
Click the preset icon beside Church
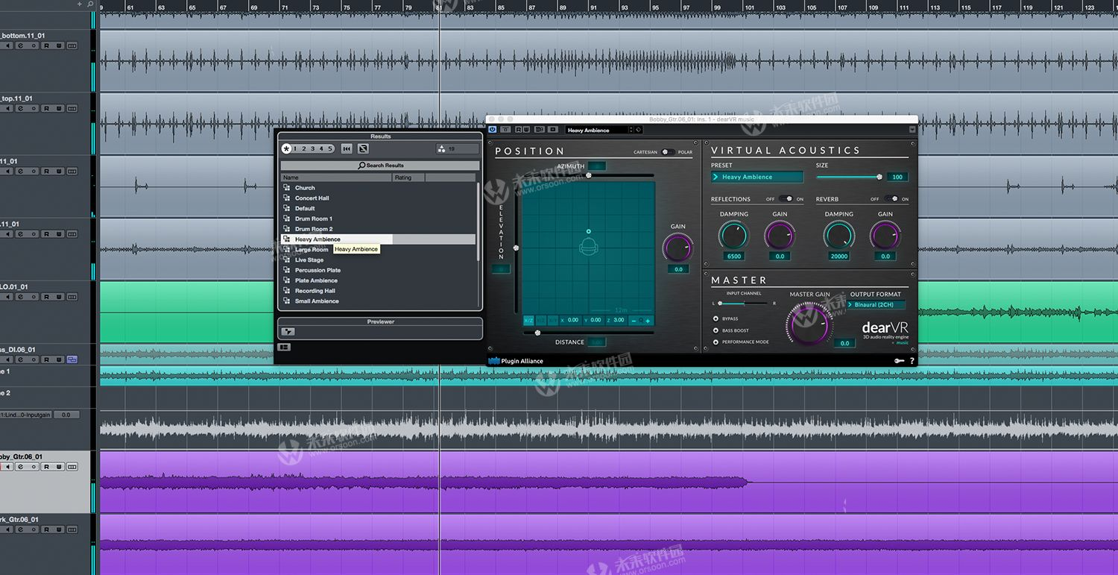pos(287,188)
